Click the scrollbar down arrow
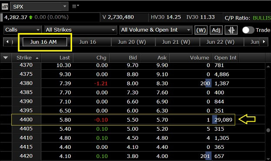The width and height of the screenshot is (271, 161). (268, 159)
